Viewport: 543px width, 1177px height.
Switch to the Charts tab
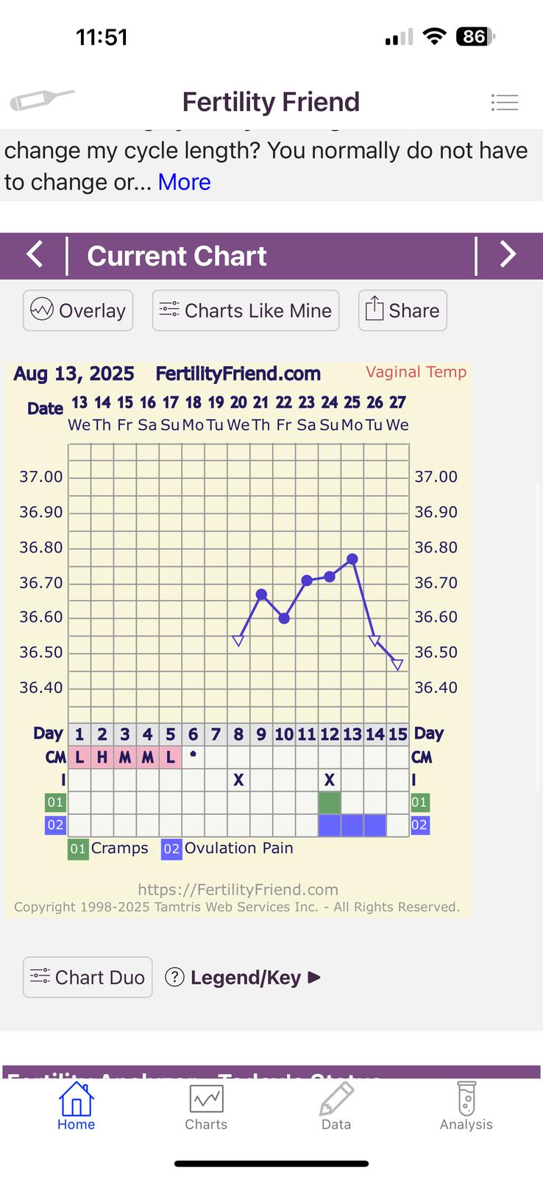(x=206, y=1106)
